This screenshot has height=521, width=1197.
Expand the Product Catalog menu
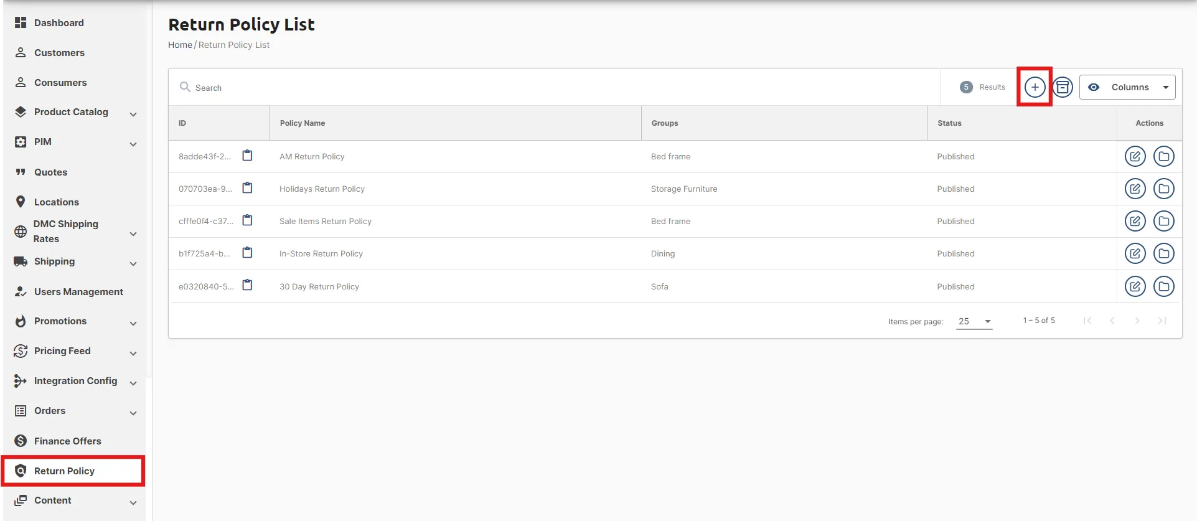(x=133, y=114)
